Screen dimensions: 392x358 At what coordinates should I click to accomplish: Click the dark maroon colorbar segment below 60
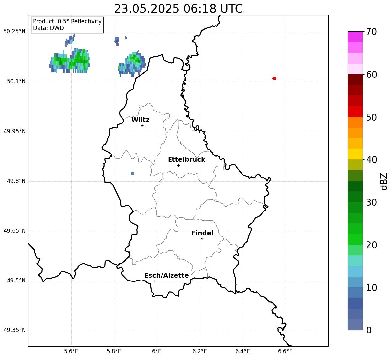[x=355, y=79]
